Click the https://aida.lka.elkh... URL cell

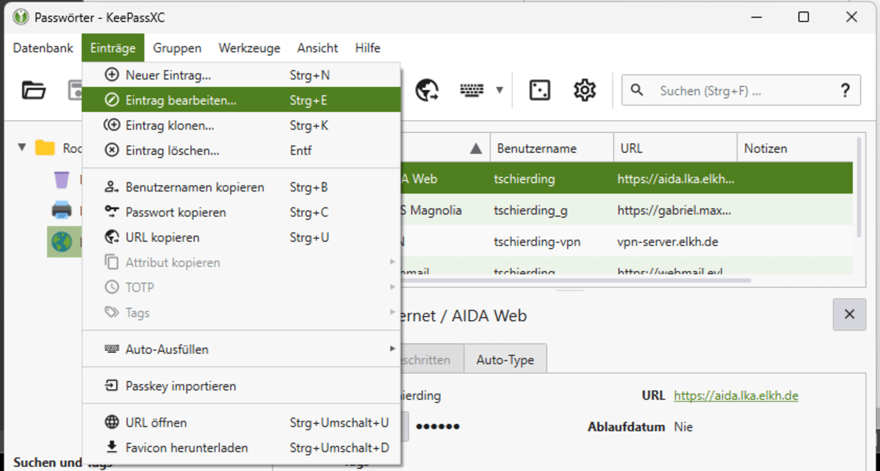click(675, 179)
